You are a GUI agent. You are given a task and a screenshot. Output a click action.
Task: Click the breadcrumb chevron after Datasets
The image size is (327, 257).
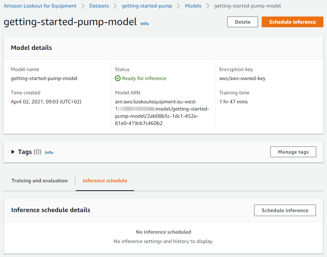click(x=115, y=6)
